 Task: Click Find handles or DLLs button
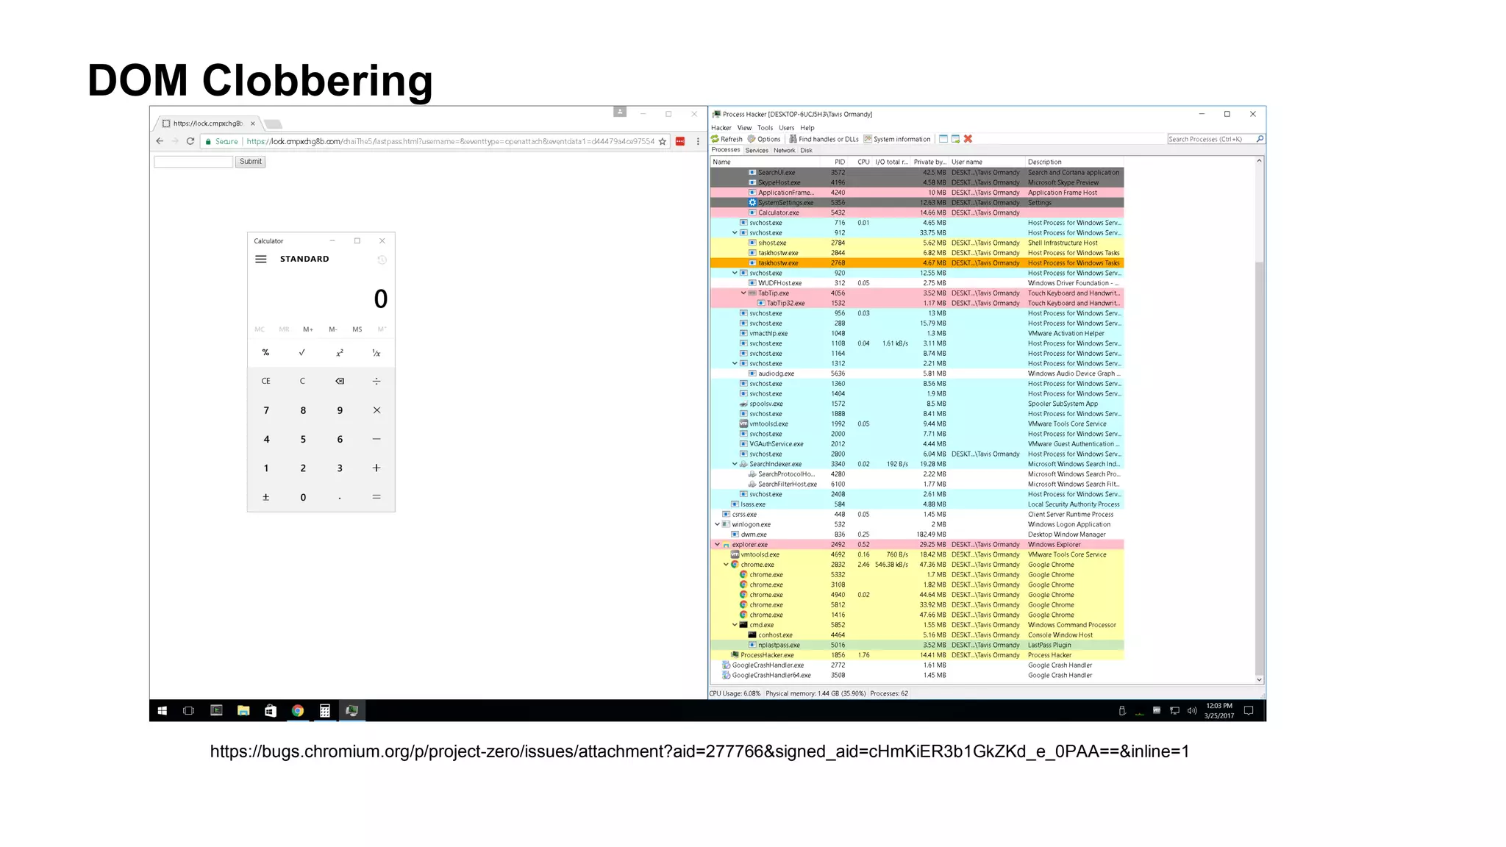[x=824, y=139]
